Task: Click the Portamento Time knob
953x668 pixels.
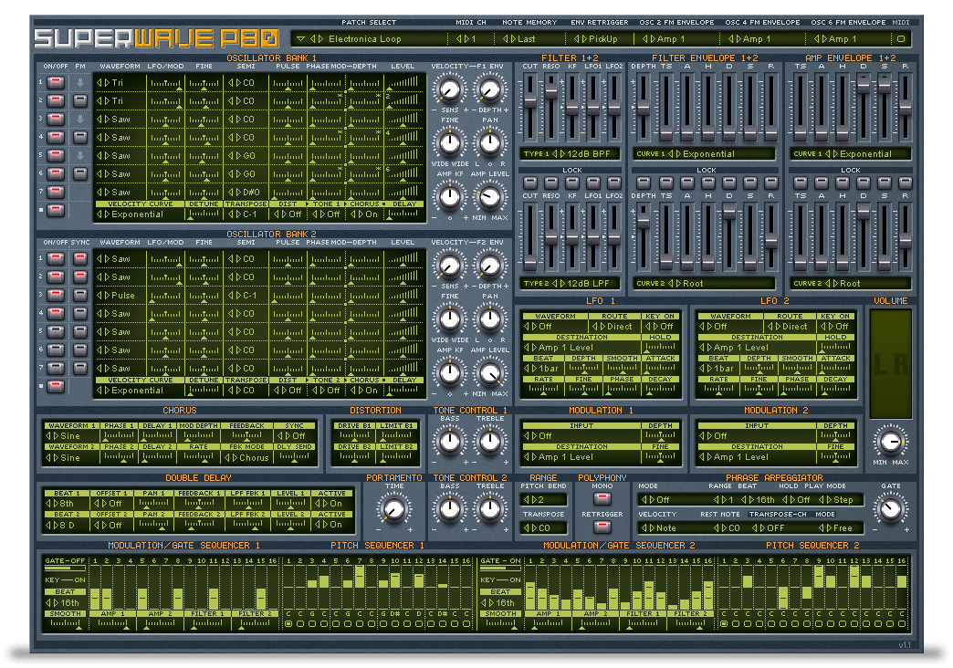Action: pyautogui.click(x=393, y=512)
